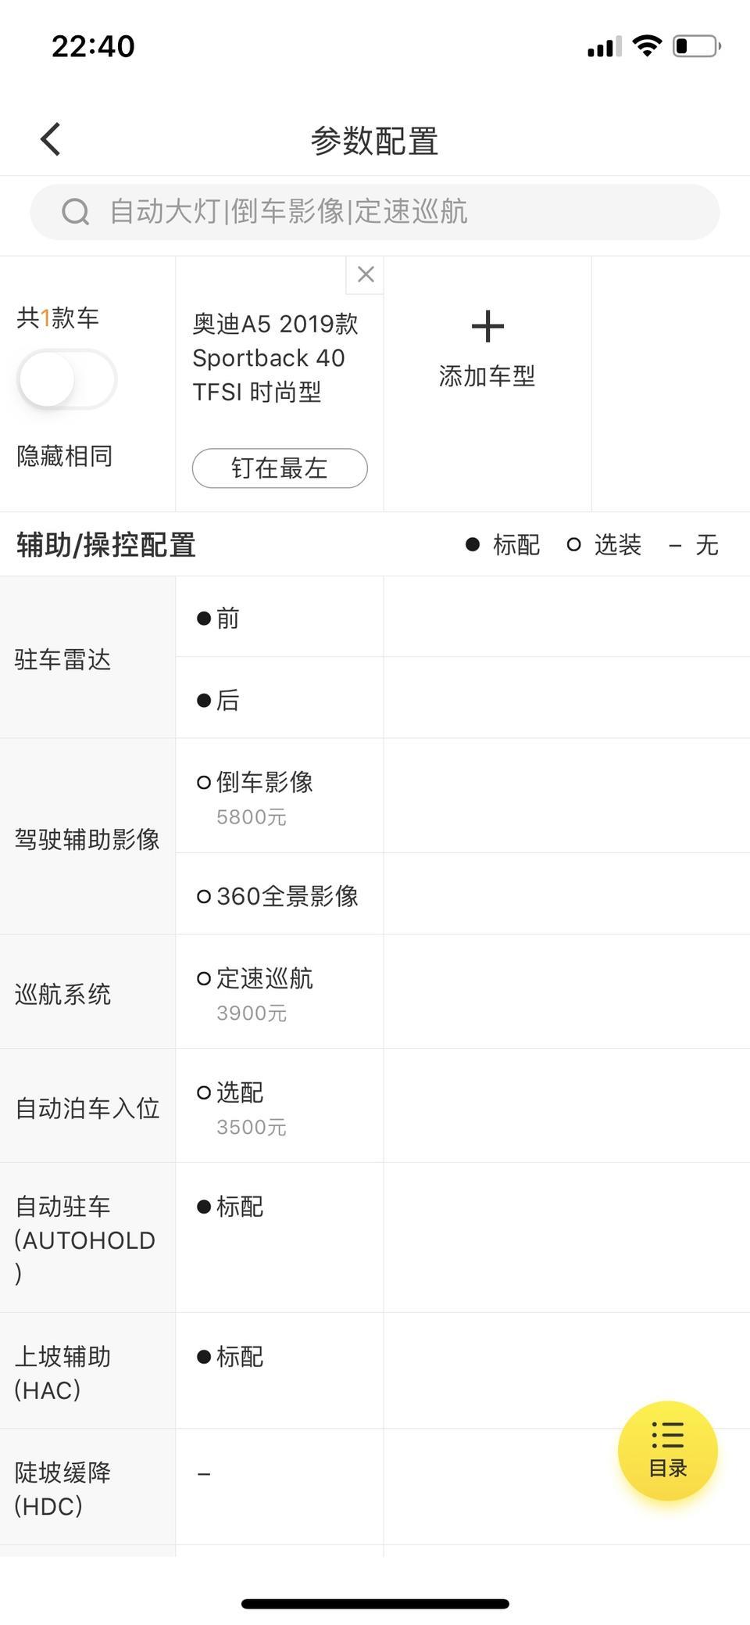Click the 钉在最左 button
This screenshot has width=750, height=1625.
pos(280,468)
